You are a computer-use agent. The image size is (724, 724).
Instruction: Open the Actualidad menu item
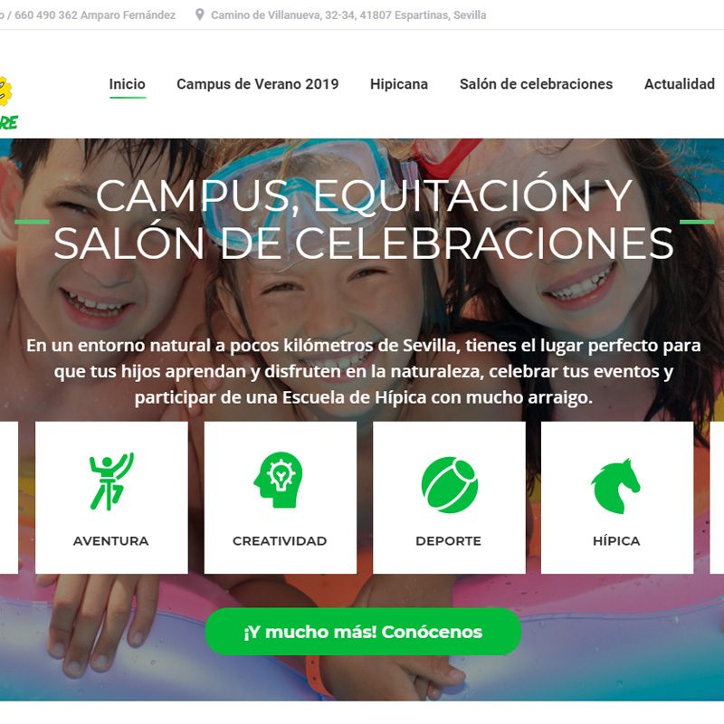click(x=680, y=84)
